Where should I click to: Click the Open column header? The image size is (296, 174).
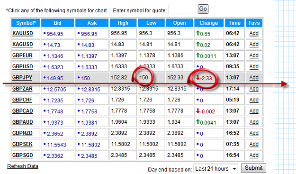pos(179,23)
